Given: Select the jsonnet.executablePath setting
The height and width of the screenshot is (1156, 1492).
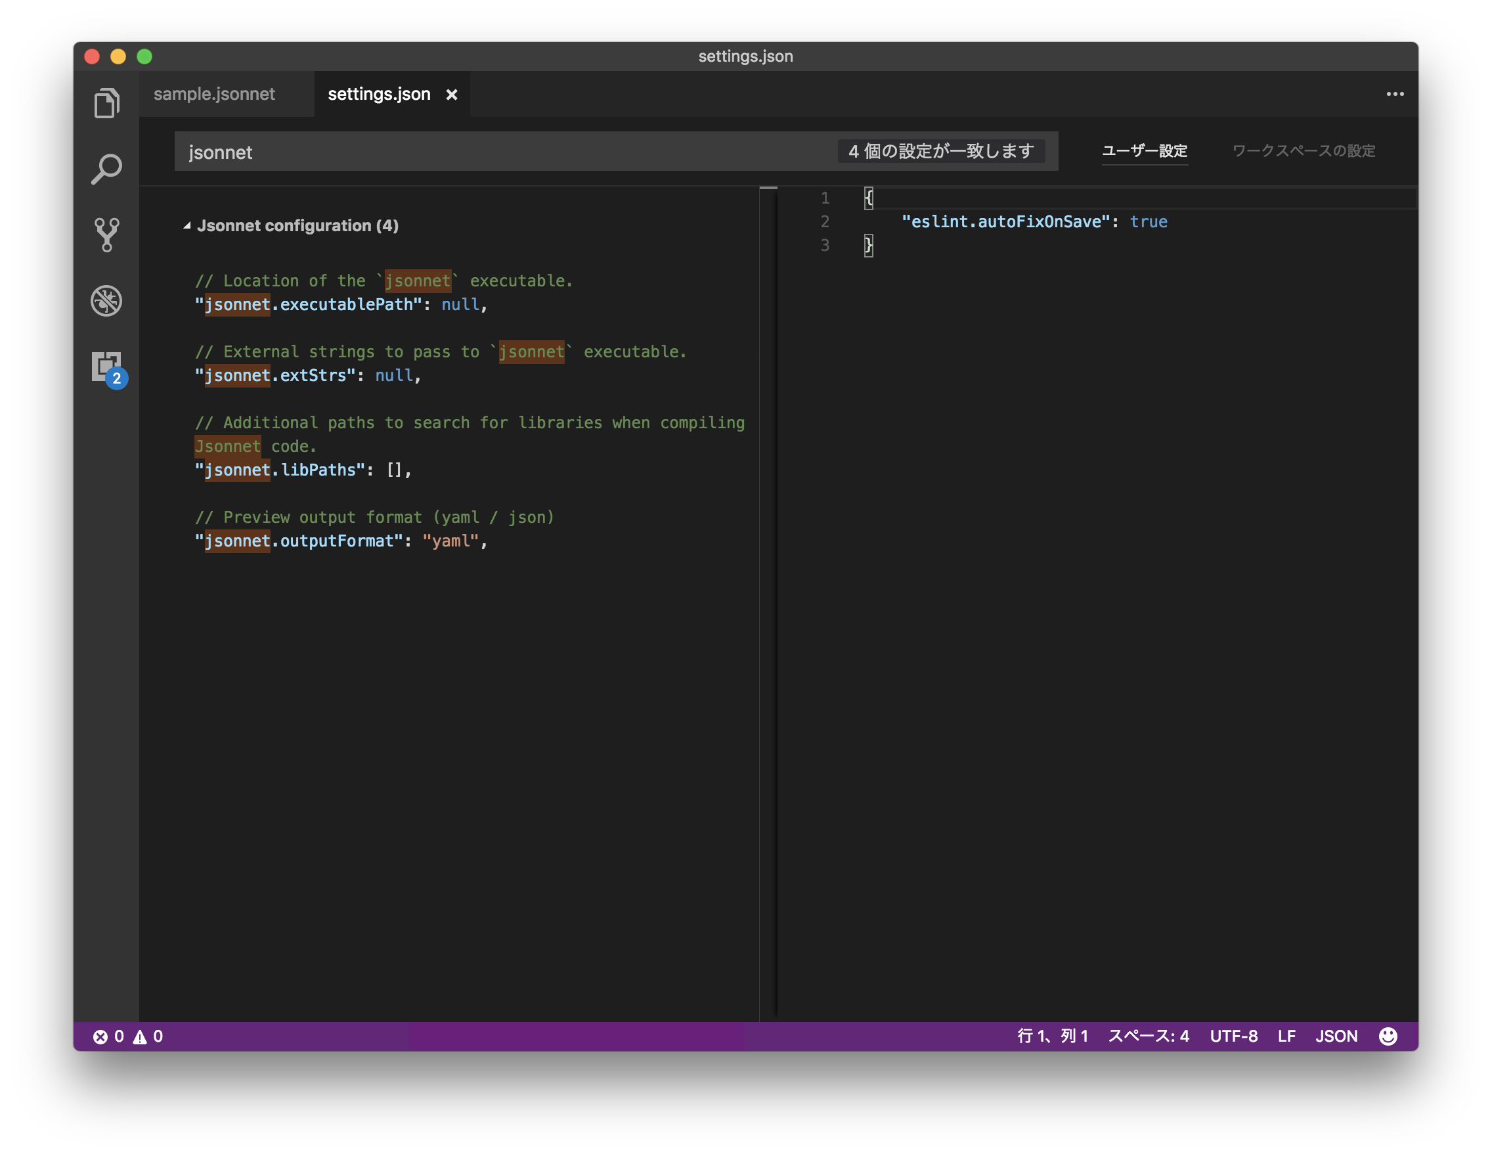Looking at the screenshot, I should click(x=309, y=305).
